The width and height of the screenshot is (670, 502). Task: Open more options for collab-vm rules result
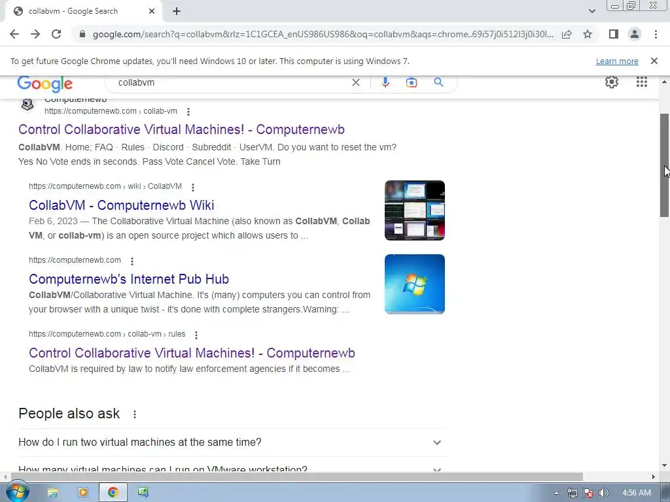tap(196, 335)
